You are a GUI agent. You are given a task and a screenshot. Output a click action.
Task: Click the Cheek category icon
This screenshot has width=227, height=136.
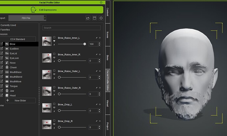(x=7, y=68)
